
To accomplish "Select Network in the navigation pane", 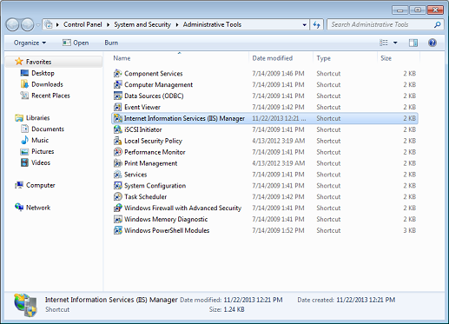I will click(x=38, y=208).
